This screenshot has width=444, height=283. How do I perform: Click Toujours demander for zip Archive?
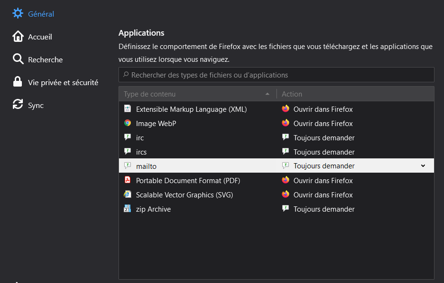click(324, 209)
